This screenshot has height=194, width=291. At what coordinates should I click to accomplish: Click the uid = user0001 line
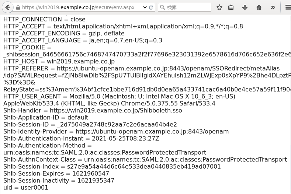(x=26, y=187)
